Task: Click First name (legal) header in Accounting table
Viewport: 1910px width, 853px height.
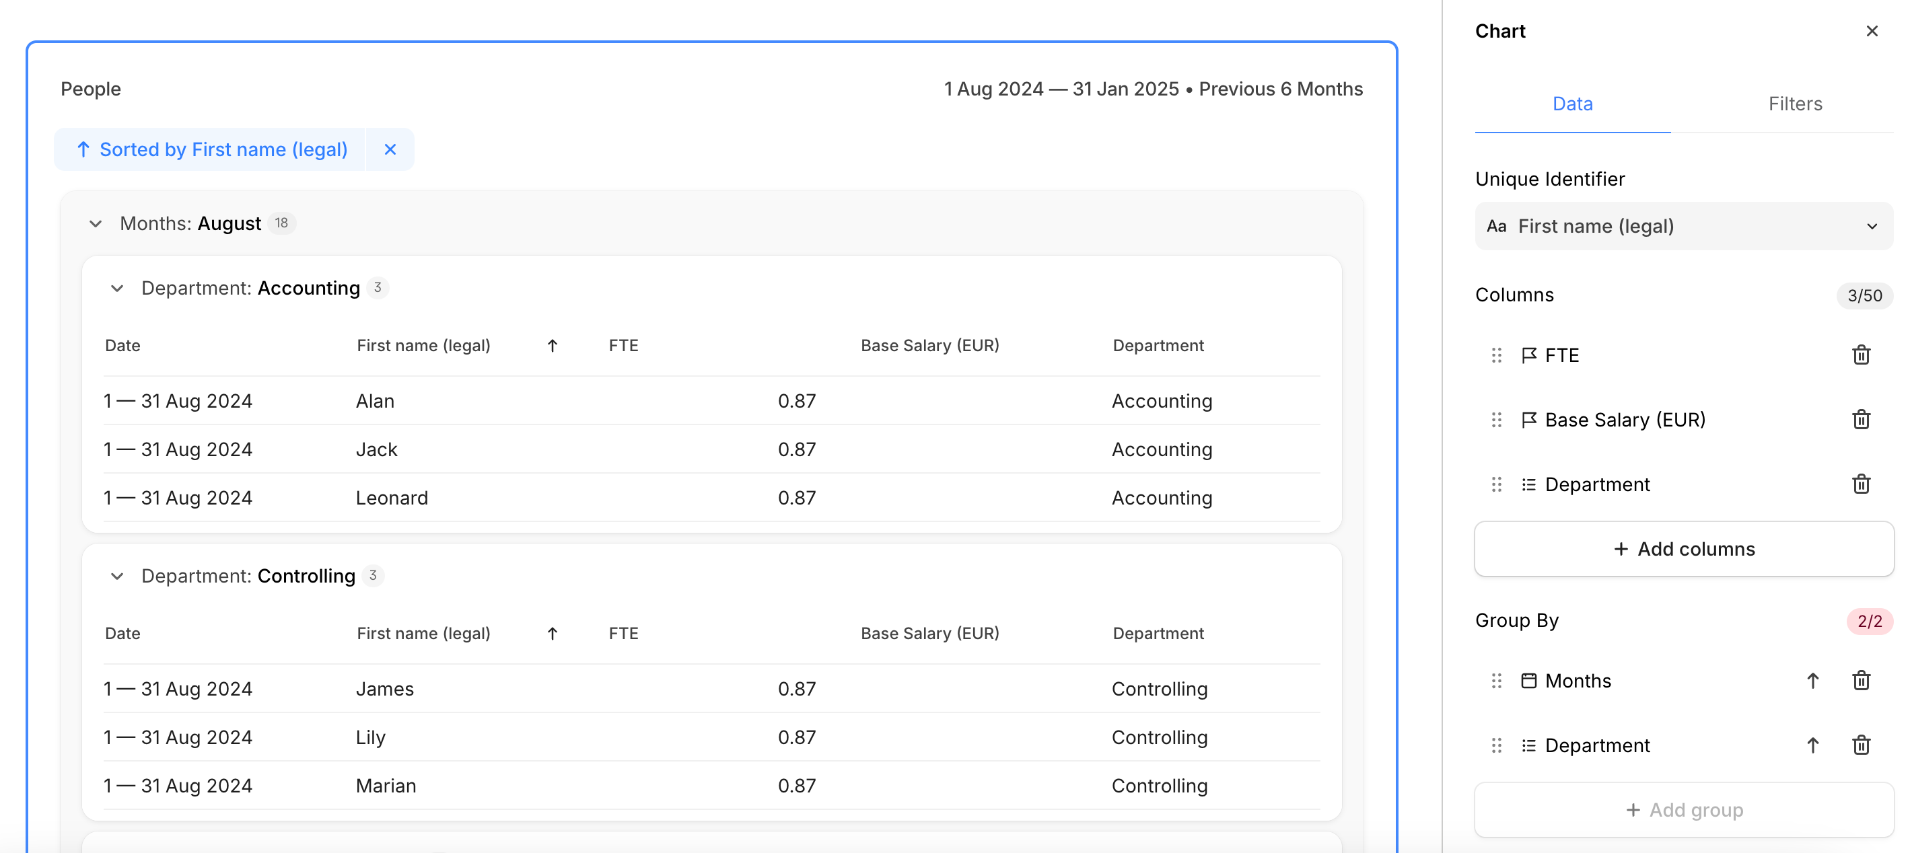Action: [x=423, y=345]
